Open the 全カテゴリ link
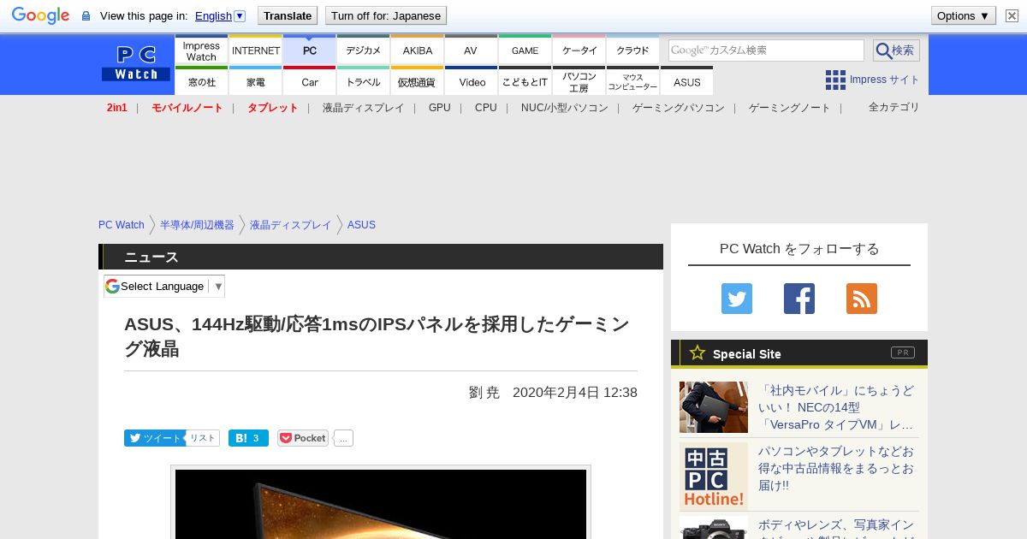 894,107
